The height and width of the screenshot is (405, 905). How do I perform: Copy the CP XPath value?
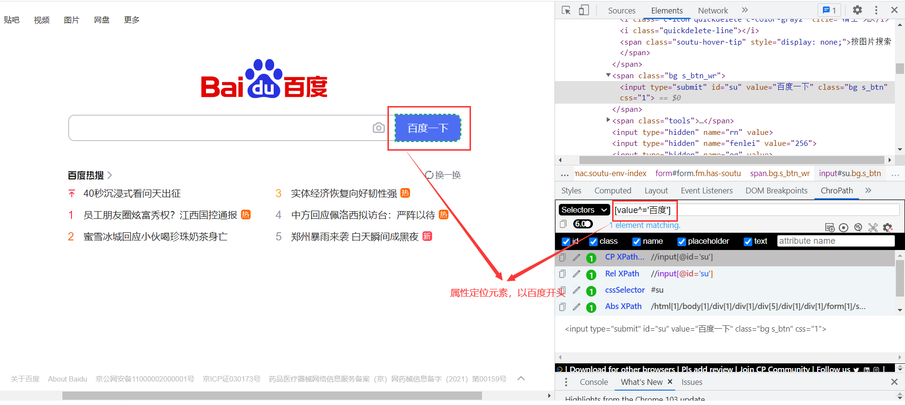point(562,258)
